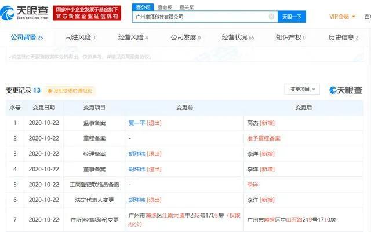Click the bell icon for change alerts
The height and width of the screenshot is (232, 371).
tap(50, 91)
